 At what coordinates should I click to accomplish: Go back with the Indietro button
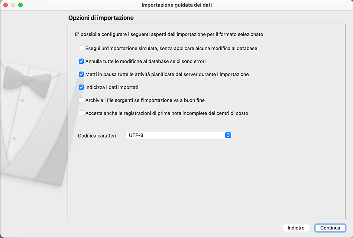[296, 228]
